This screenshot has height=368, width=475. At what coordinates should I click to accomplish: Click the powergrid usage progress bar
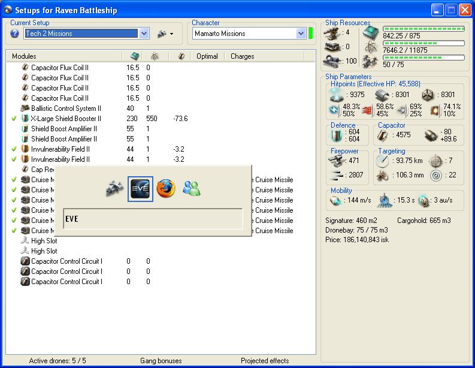(x=424, y=43)
